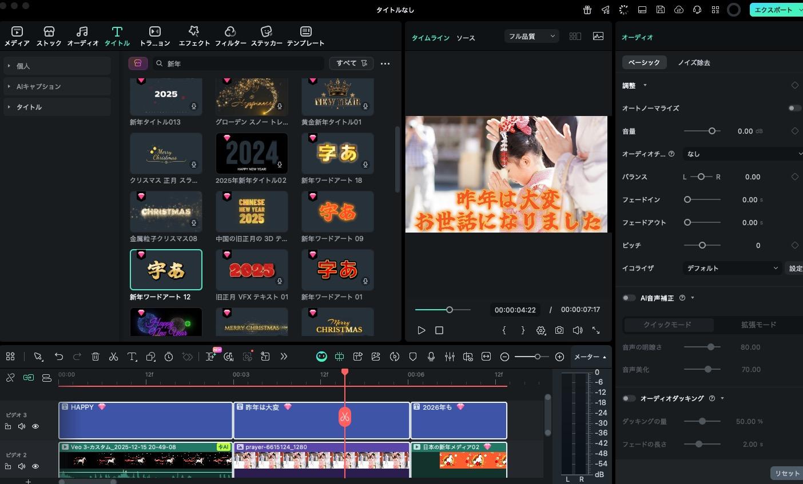Image resolution: width=803 pixels, height=484 pixels.
Task: Open the イコライザ デフォルト dropdown
Action: pyautogui.click(x=731, y=268)
